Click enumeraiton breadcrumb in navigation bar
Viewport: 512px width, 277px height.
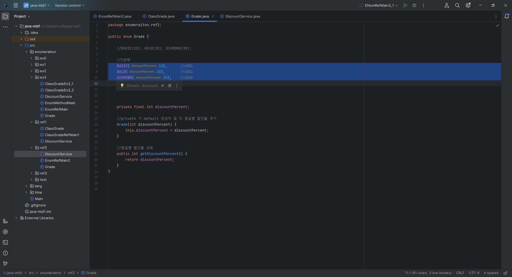click(x=51, y=273)
